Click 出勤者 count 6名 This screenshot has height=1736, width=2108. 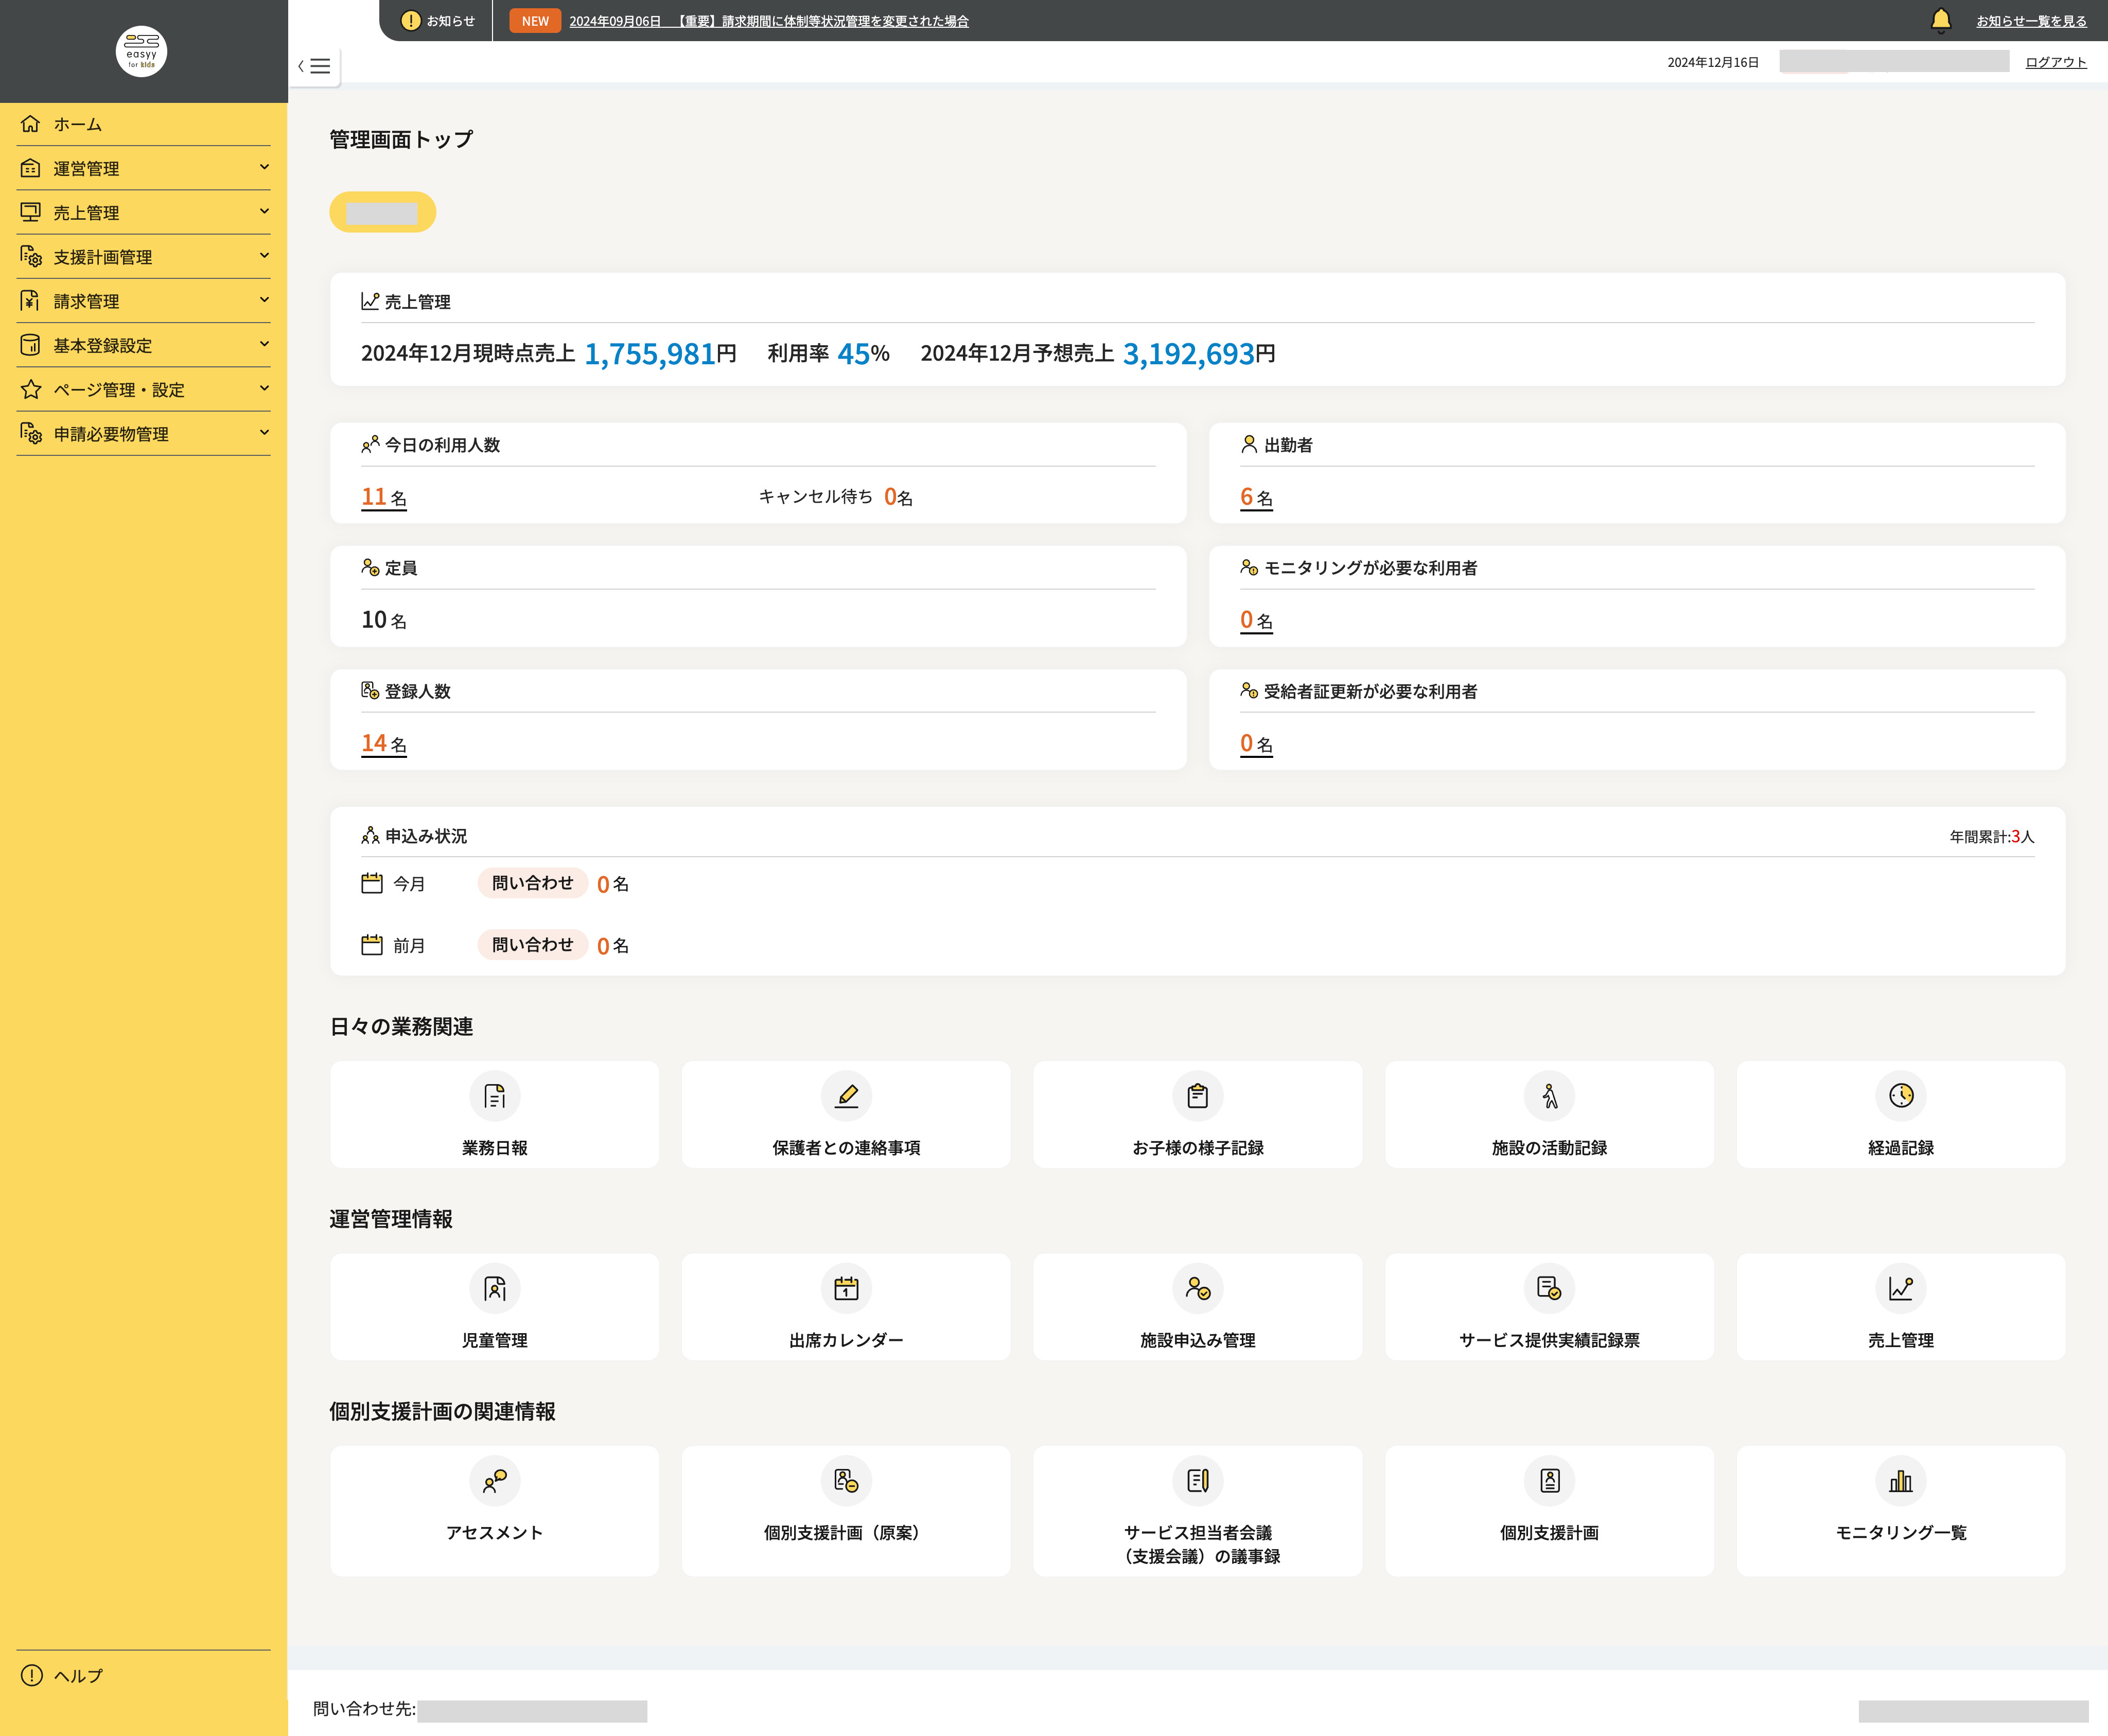(1256, 497)
